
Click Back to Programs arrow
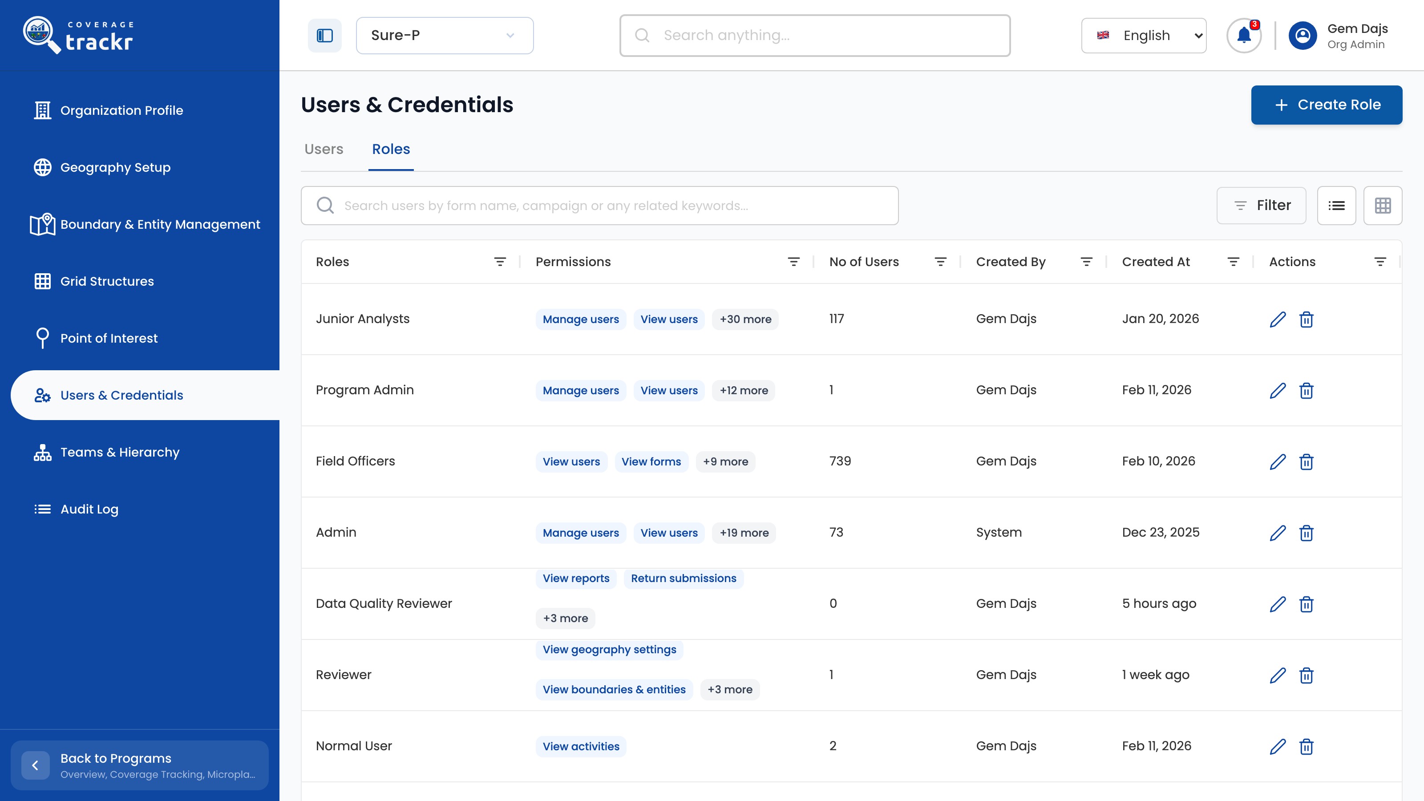36,765
